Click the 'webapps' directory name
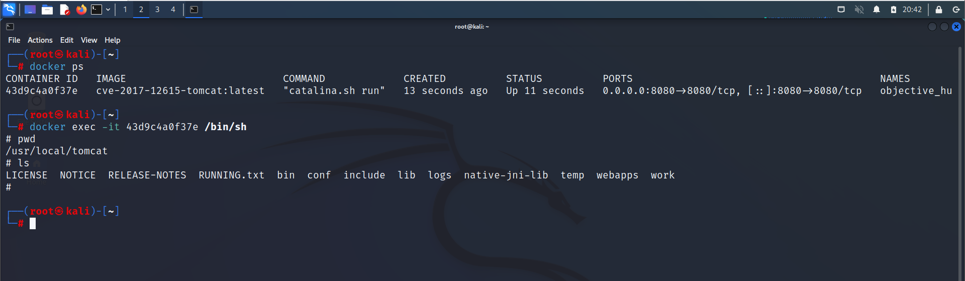 pos(618,175)
